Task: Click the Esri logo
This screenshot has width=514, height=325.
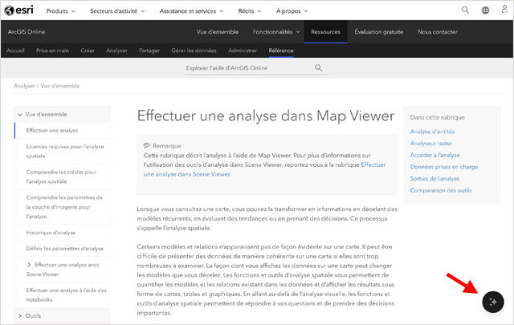Action: 19,10
